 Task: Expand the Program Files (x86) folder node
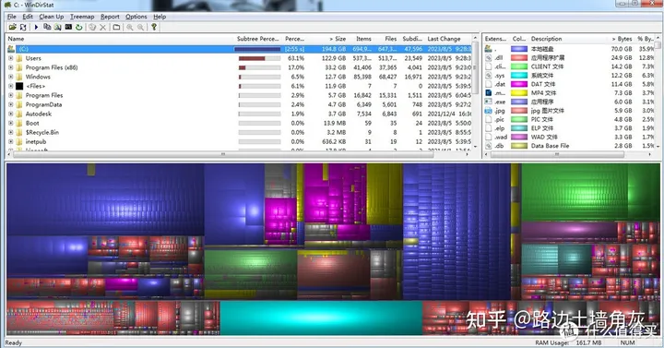11,67
